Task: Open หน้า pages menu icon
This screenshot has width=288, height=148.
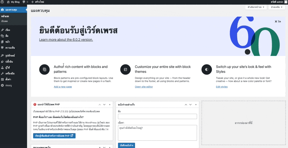Action: [x=3, y=42]
